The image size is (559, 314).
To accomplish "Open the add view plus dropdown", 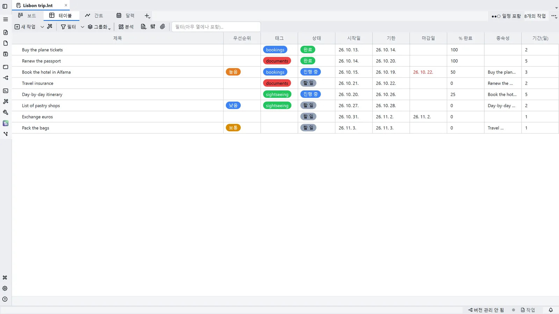I will [147, 16].
